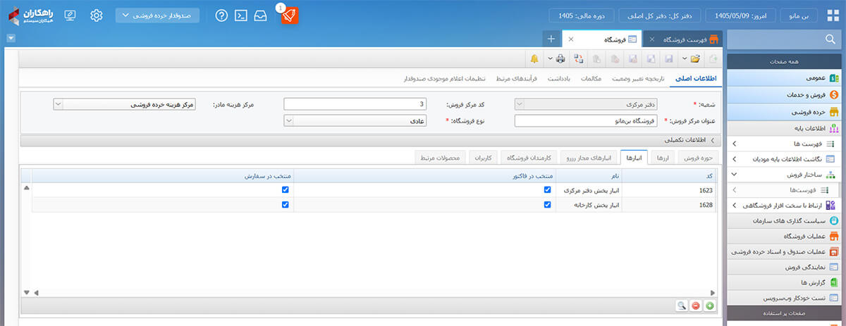This screenshot has width=846, height=326.
Task: Switch to the تاریخچه تغییر وضعیت tab
Action: click(x=637, y=78)
